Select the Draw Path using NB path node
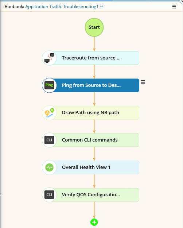Viewport: 183px width, 228px height. 90,113
